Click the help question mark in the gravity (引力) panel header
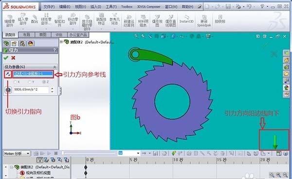292x179 pixels. [55, 50]
